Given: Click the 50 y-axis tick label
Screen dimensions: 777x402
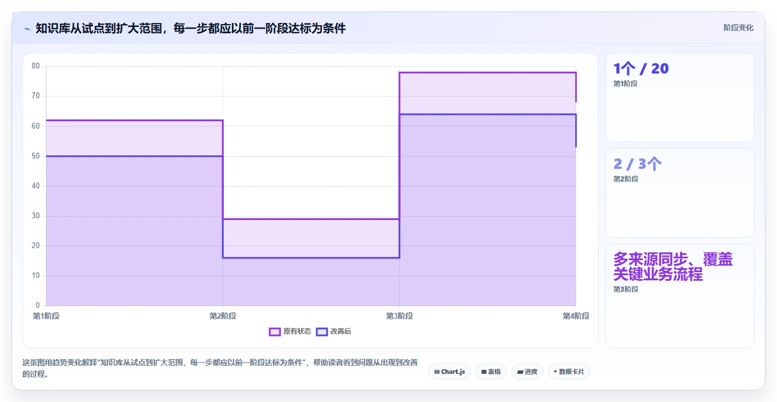Looking at the screenshot, I should 36,156.
